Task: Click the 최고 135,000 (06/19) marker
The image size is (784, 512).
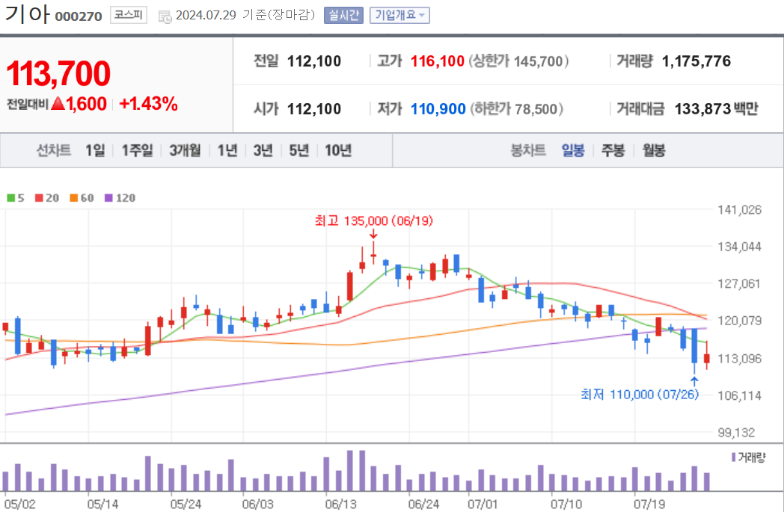Action: (x=373, y=220)
